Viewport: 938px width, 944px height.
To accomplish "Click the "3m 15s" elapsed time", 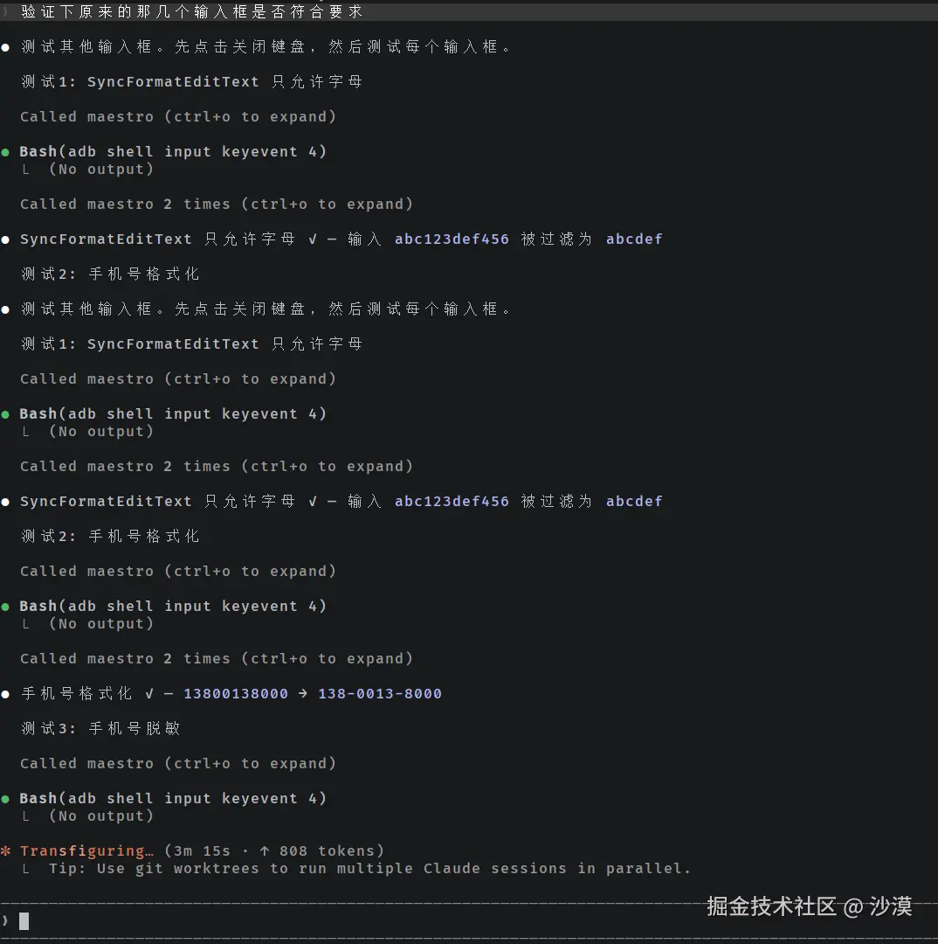I will point(202,850).
